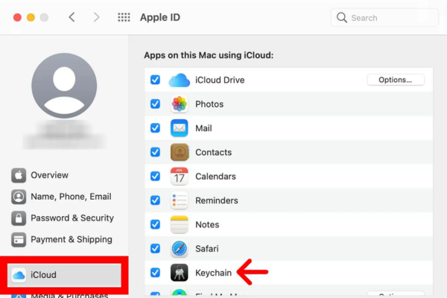Screen dimensions: 447x298
Task: Uncheck the Photos checkbox
Action: (155, 104)
